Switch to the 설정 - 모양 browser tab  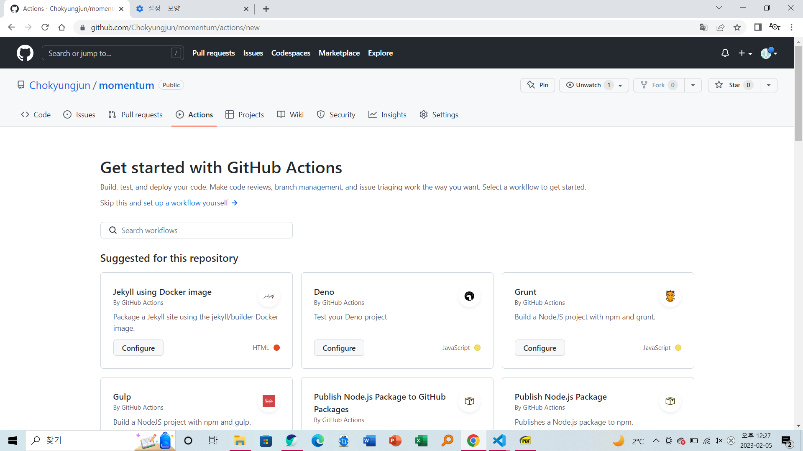(192, 9)
